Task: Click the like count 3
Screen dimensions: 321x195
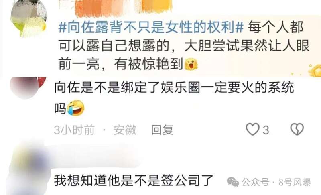Action: (266, 130)
